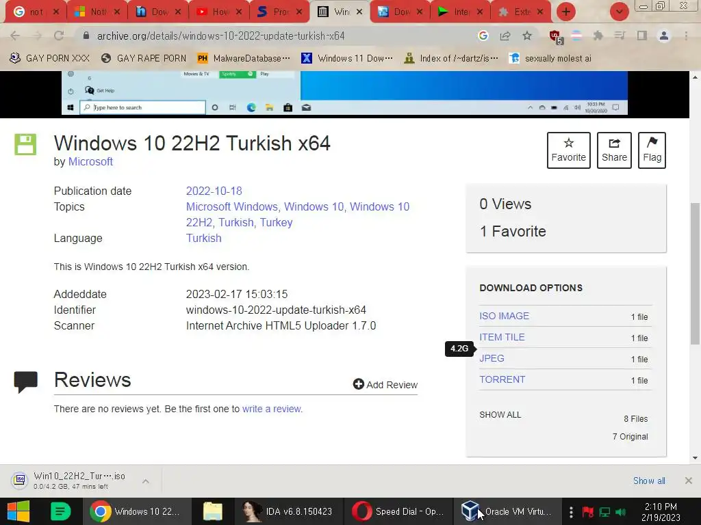Image resolution: width=701 pixels, height=525 pixels.
Task: Open the 'Index of /~dartz/is…' bookmark
Action: [x=451, y=58]
